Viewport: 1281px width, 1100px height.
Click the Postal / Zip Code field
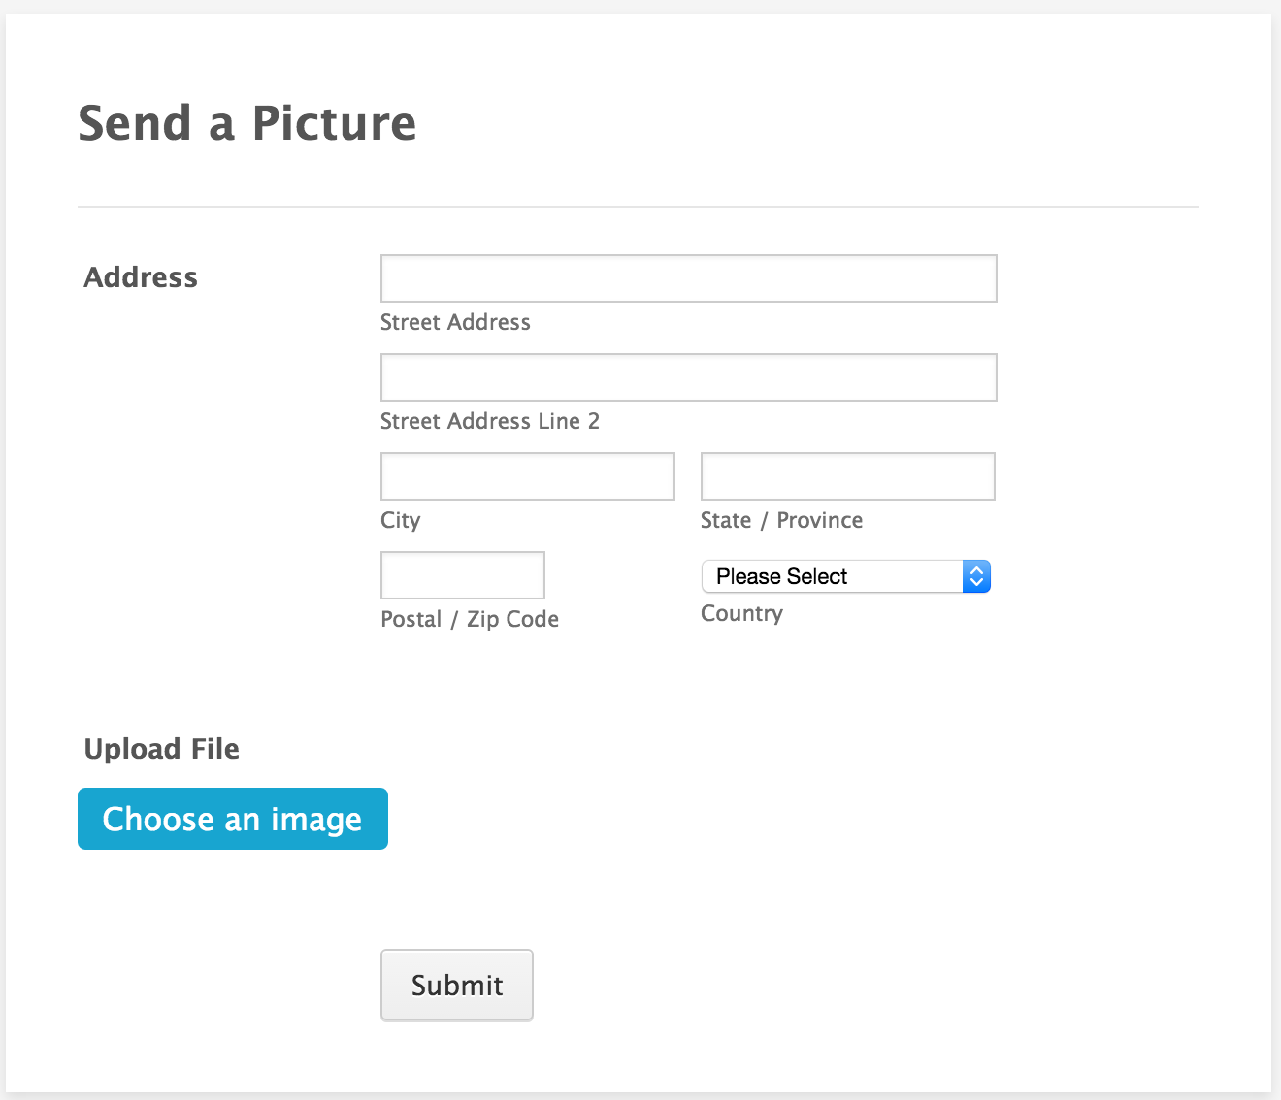coord(462,575)
